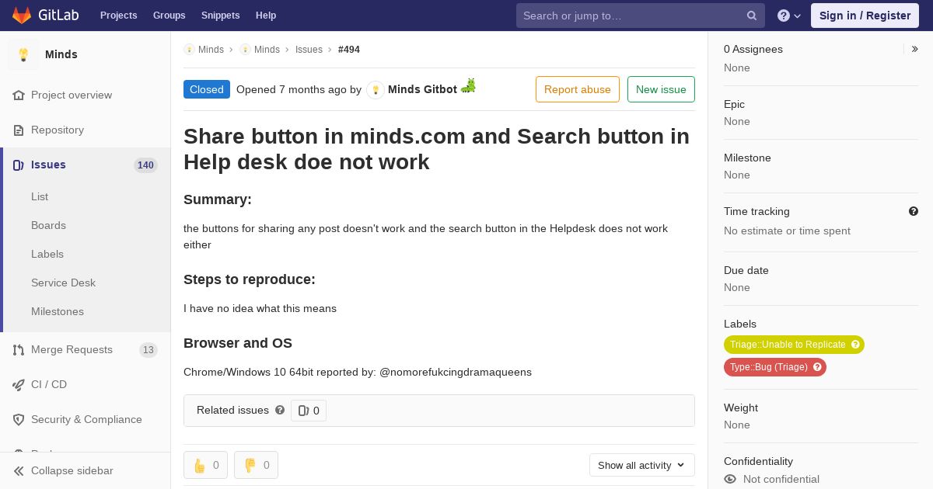Screen dimensions: 933x489
Task: Open the Snippets menu item
Action: click(x=221, y=16)
